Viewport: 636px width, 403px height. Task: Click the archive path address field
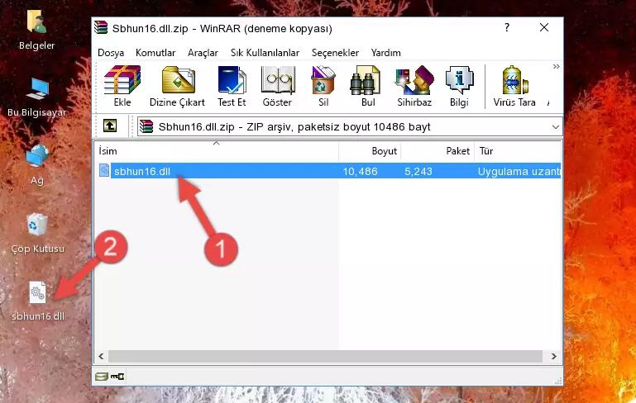coord(350,127)
